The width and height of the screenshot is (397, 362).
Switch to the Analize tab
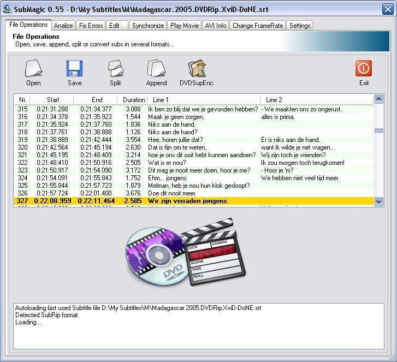click(x=63, y=26)
